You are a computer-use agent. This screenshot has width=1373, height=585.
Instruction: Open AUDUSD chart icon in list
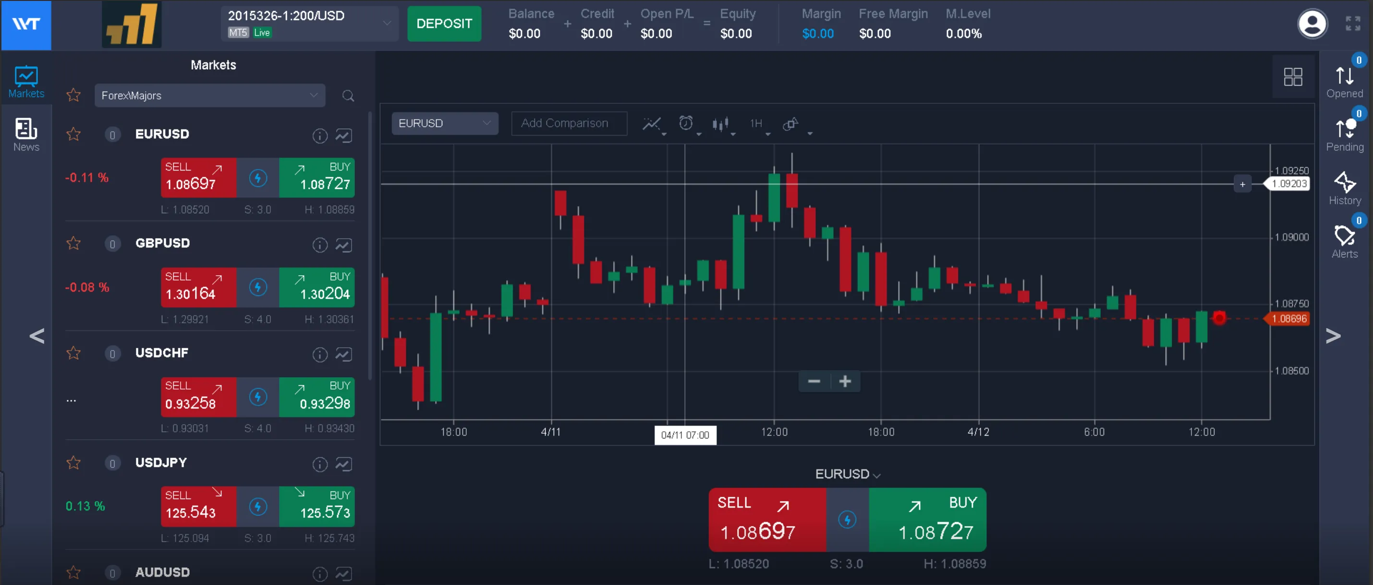point(343,574)
